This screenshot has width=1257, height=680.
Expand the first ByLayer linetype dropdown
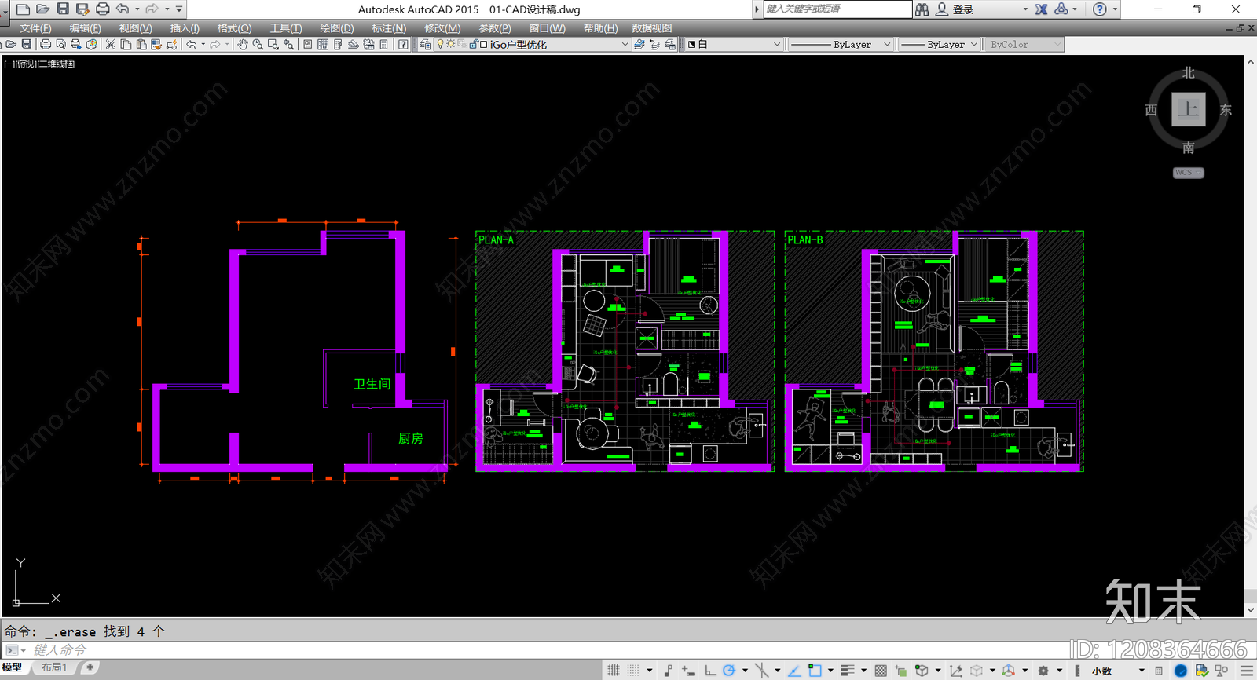pyautogui.click(x=887, y=45)
